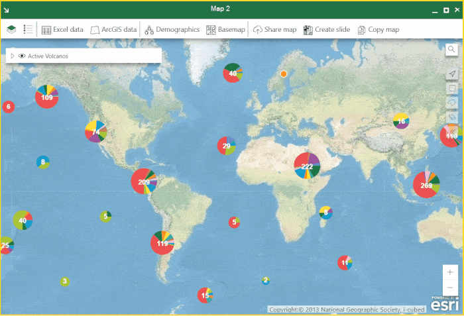Click the cluster labeled 6
This screenshot has height=316, width=464.
(9, 107)
